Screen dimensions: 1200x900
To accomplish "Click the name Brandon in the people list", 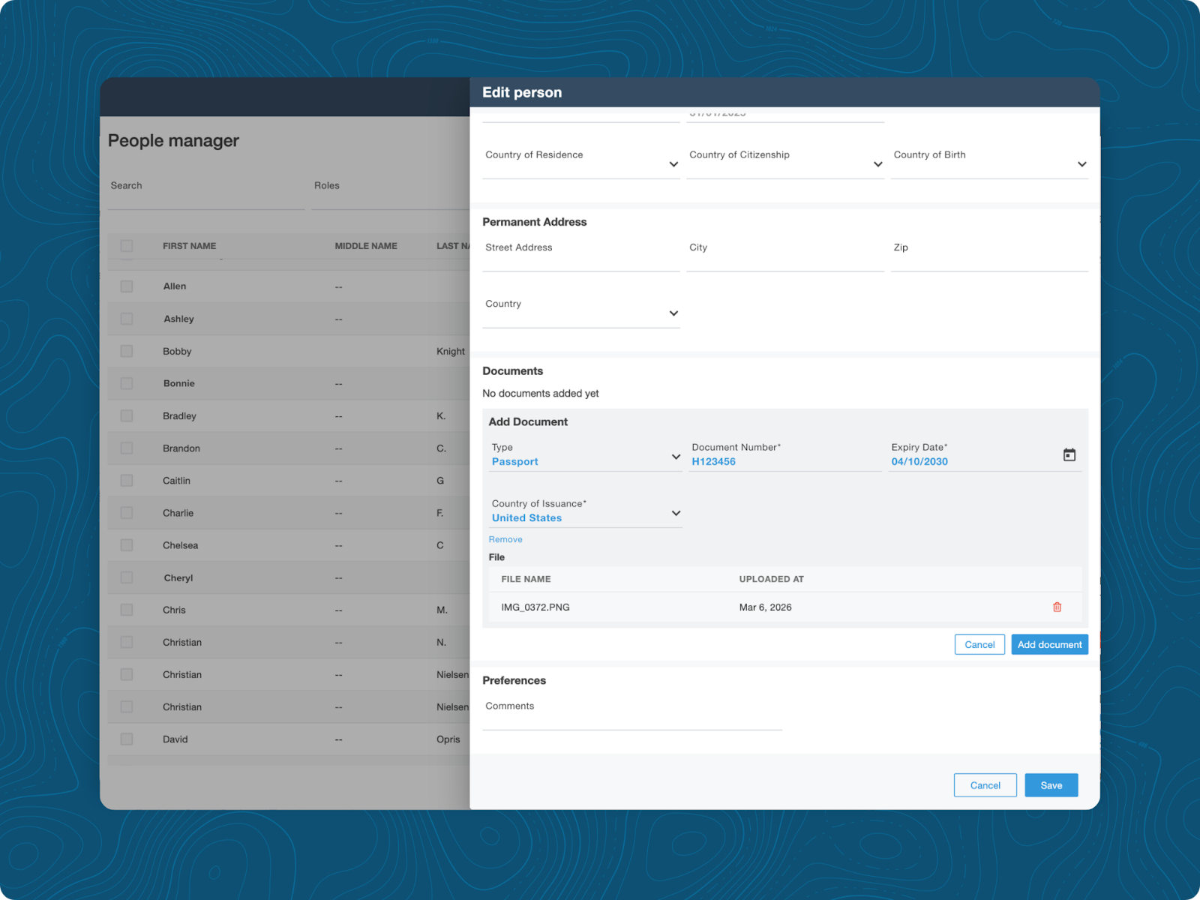I will (181, 448).
